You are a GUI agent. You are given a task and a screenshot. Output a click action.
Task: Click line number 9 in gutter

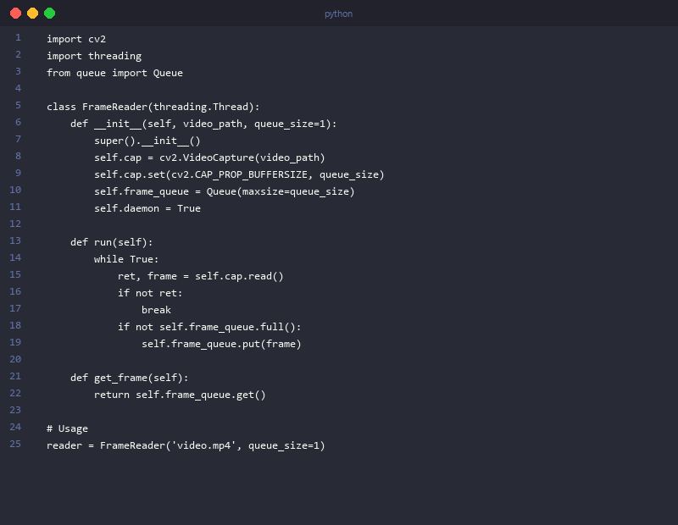click(x=18, y=173)
